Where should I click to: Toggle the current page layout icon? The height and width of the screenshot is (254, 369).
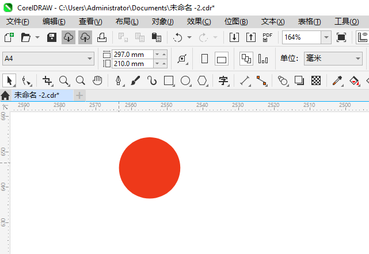pos(263,59)
